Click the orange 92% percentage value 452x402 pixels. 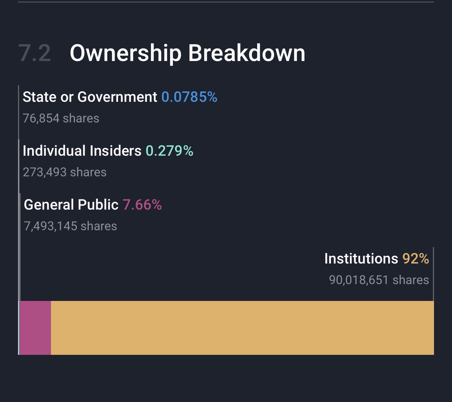(416, 259)
